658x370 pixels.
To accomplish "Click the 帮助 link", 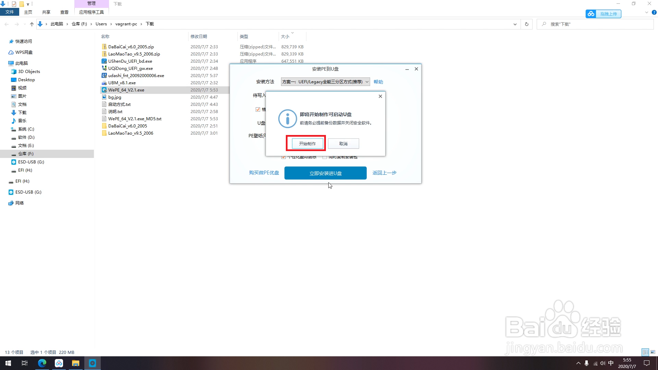I will 378,82.
